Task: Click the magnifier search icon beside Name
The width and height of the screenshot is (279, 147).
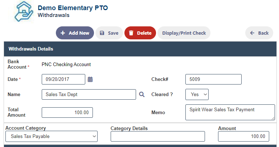Action: point(141,94)
